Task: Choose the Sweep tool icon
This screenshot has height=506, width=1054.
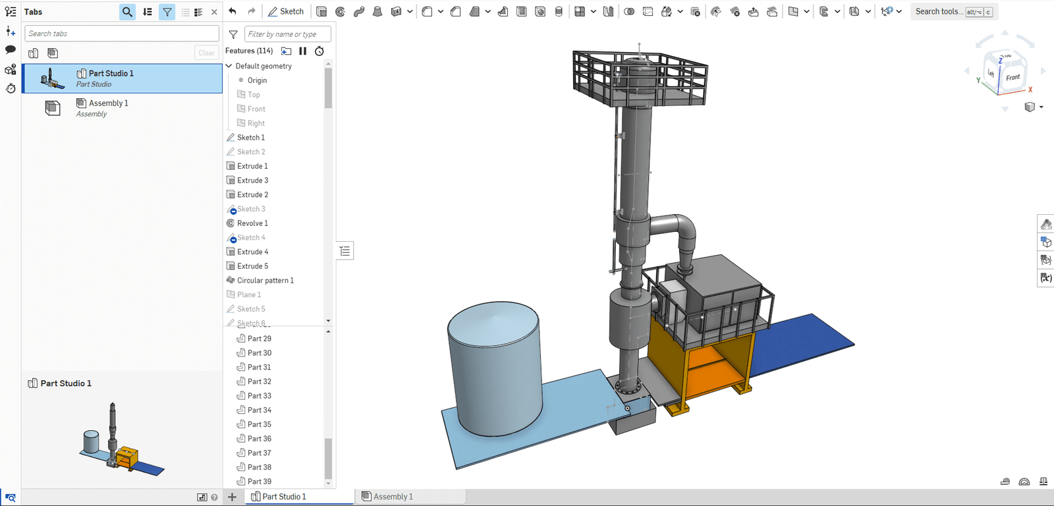Action: 359,11
